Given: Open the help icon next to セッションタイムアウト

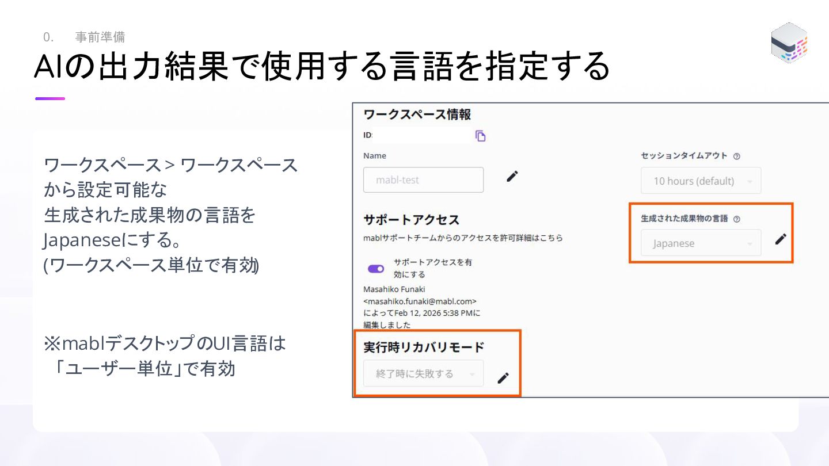Looking at the screenshot, I should click(737, 156).
